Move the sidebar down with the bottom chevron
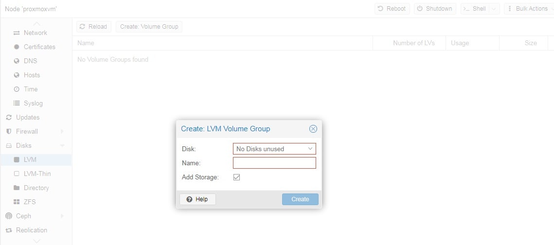The width and height of the screenshot is (554, 245). click(36, 241)
